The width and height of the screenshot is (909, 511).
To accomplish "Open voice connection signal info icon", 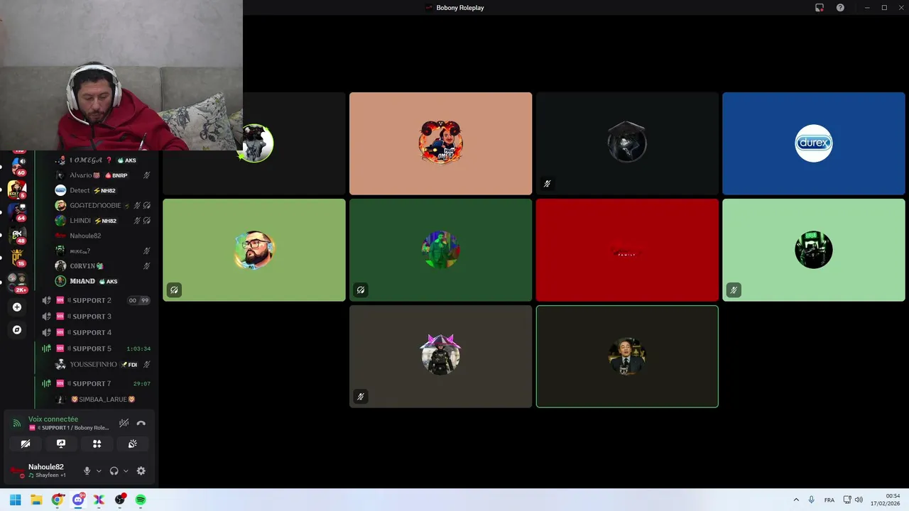I will point(17,423).
